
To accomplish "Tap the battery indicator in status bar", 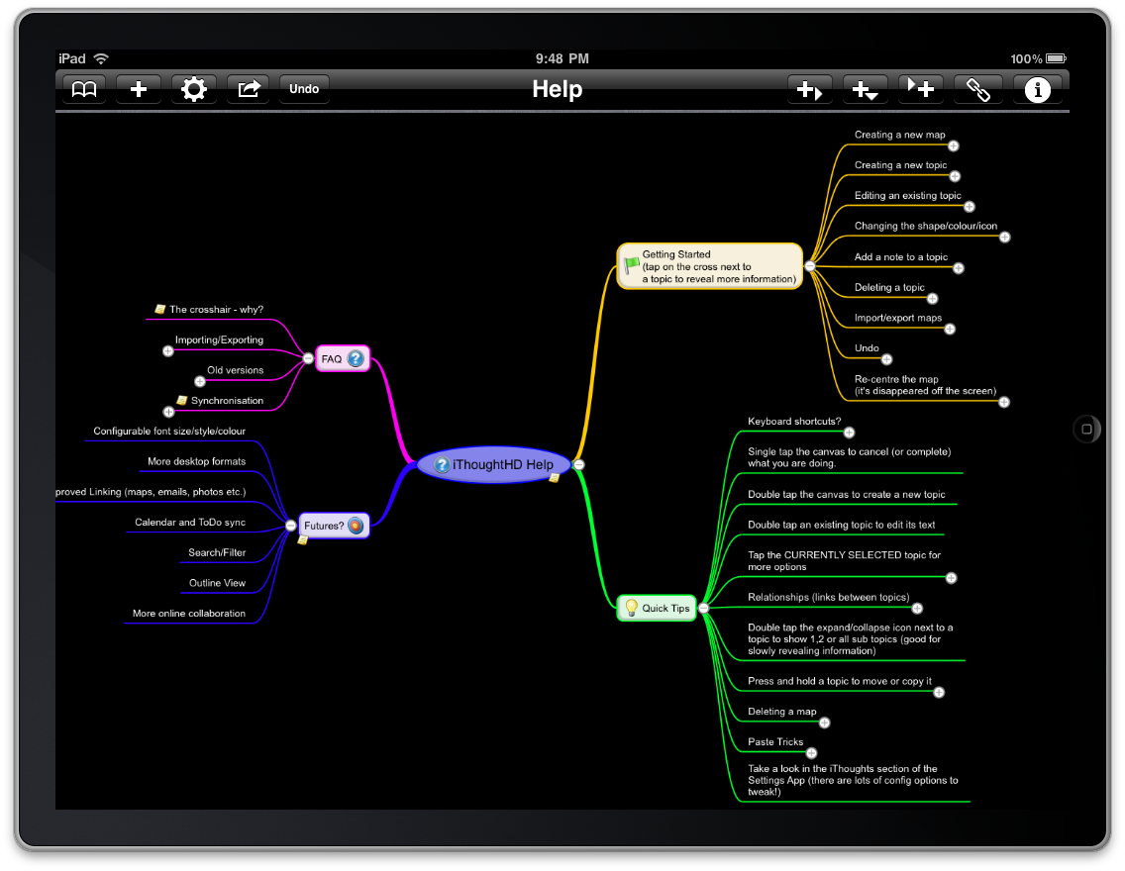I will pos(1056,58).
